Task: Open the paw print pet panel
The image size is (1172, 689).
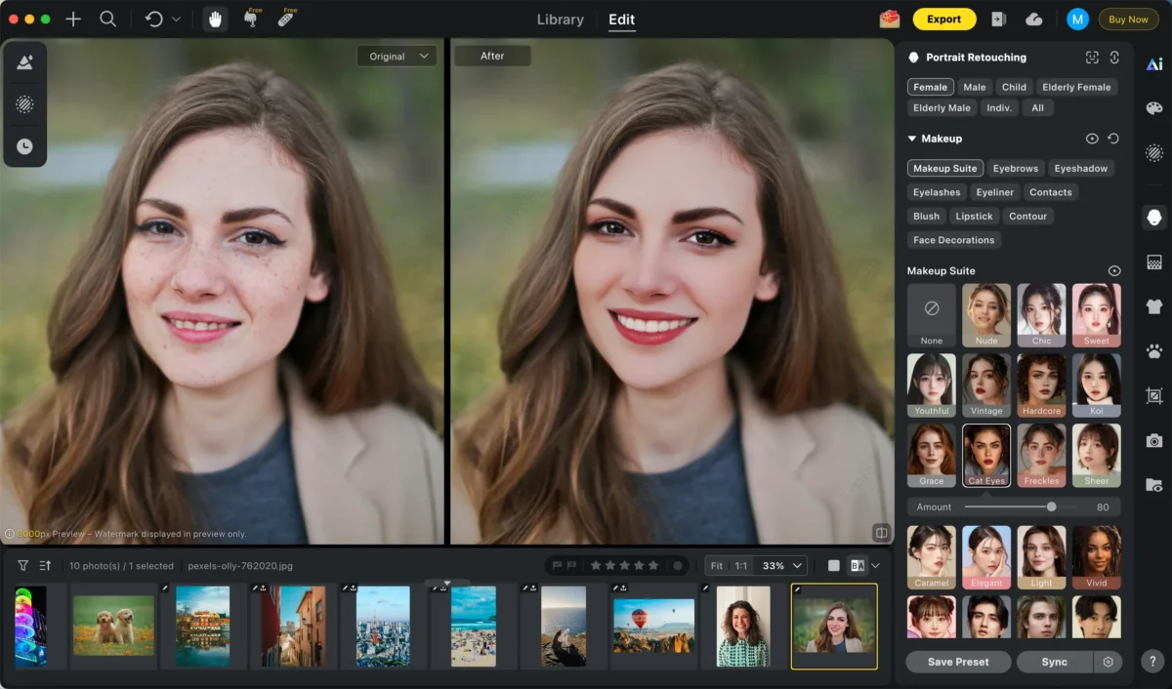Action: (1154, 351)
